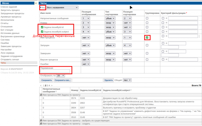Click the three-dots handle under Имя процесса filter
This screenshot has width=202, height=126.
pyautogui.click(x=162, y=40)
